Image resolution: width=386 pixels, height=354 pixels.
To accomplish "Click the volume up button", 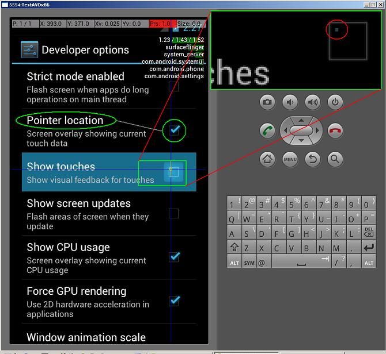I will (312, 102).
